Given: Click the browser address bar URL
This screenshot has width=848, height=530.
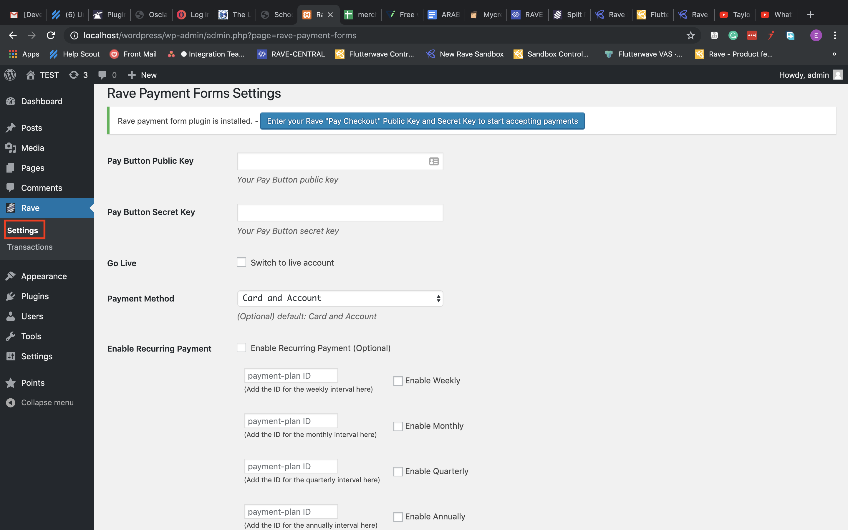Looking at the screenshot, I should click(220, 35).
